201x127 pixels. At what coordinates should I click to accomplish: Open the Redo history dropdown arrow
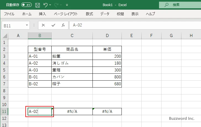(x=61, y=5)
